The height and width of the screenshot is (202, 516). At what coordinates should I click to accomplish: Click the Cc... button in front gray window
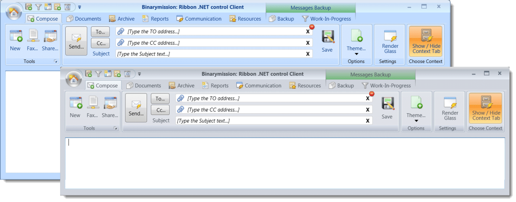tap(160, 110)
